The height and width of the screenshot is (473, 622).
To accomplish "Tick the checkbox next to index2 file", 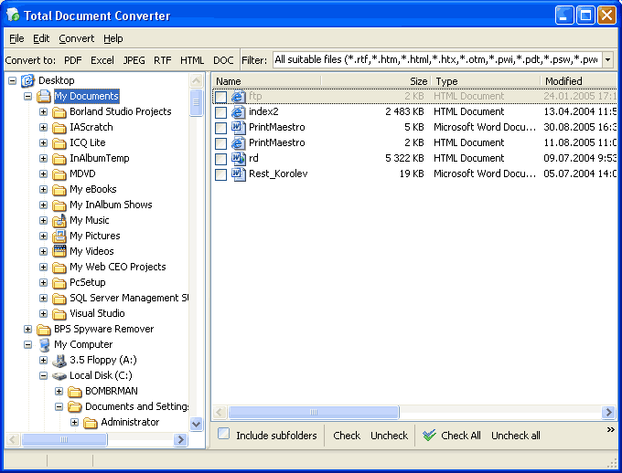I will tap(220, 112).
